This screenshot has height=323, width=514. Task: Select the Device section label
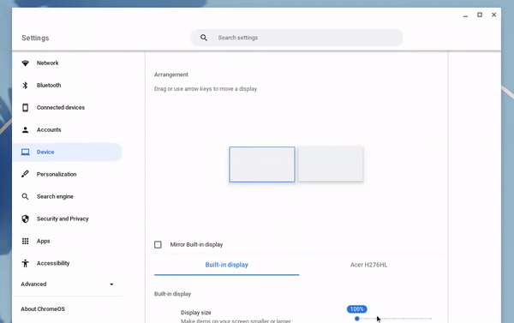pos(45,153)
